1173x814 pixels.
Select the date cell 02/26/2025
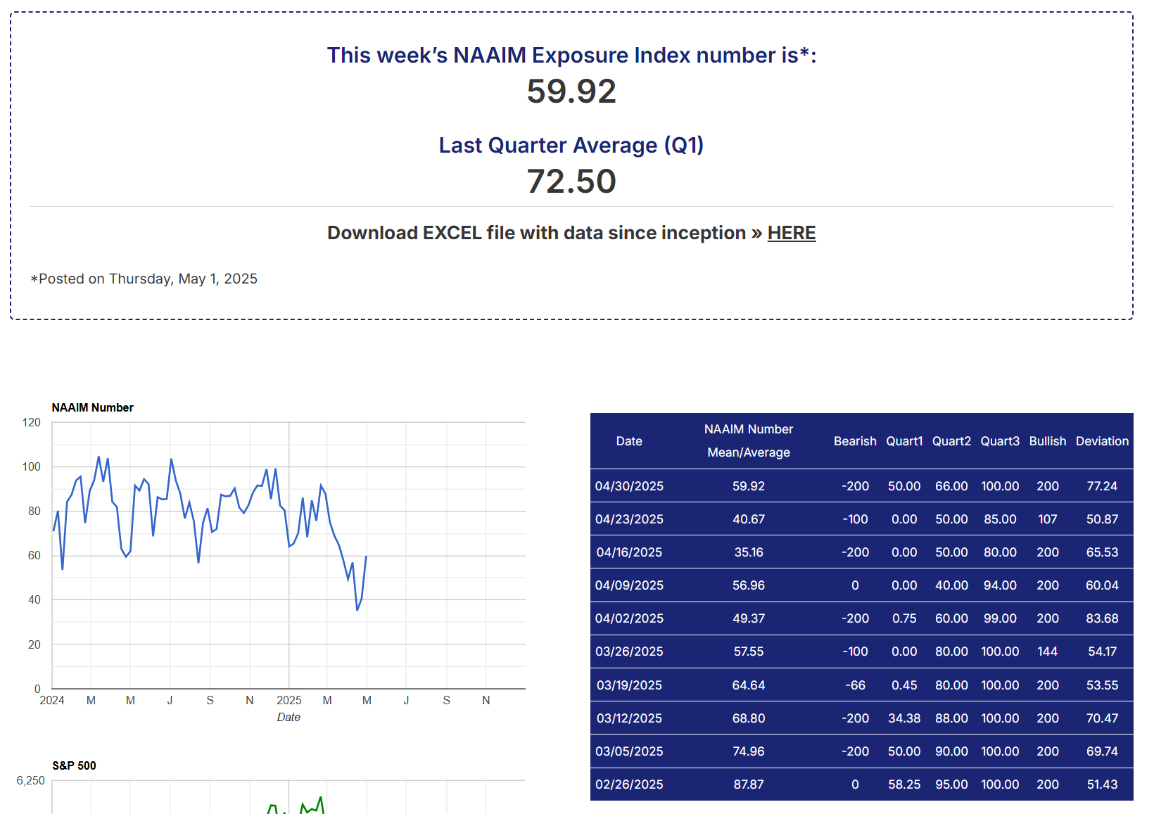[629, 784]
